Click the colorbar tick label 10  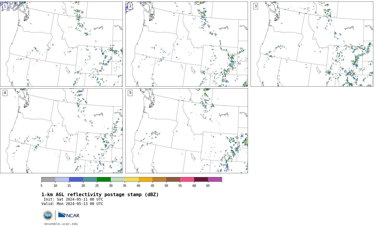click(x=55, y=186)
